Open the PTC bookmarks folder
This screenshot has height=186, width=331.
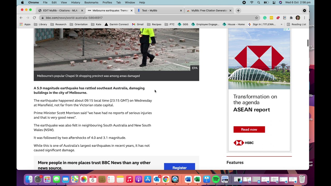click(169, 24)
